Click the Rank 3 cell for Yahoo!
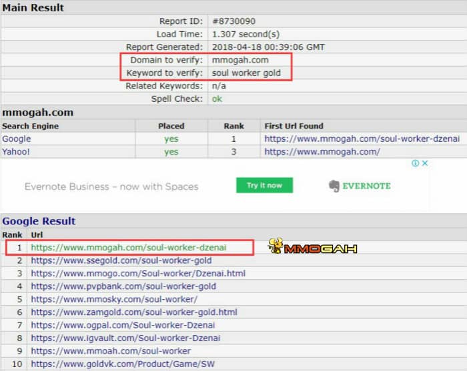The image size is (467, 371). pyautogui.click(x=233, y=152)
